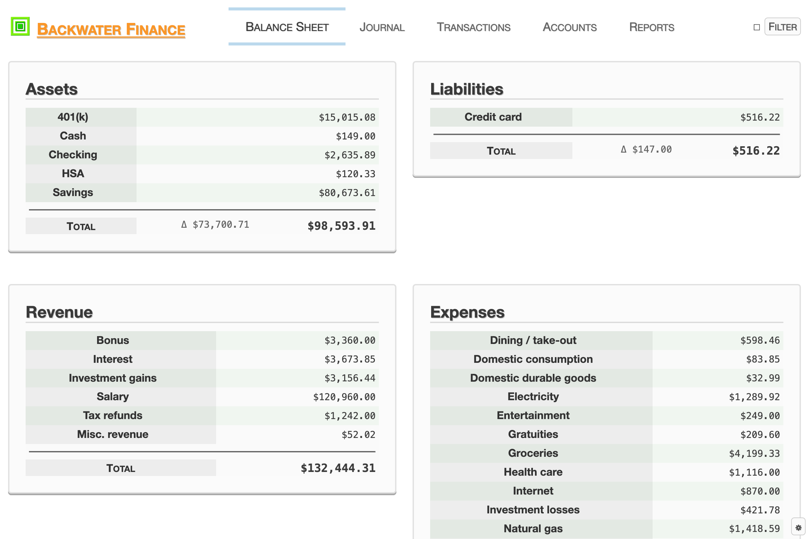The width and height of the screenshot is (809, 539).
Task: Open the Dining / take-out expense row
Action: (x=533, y=340)
